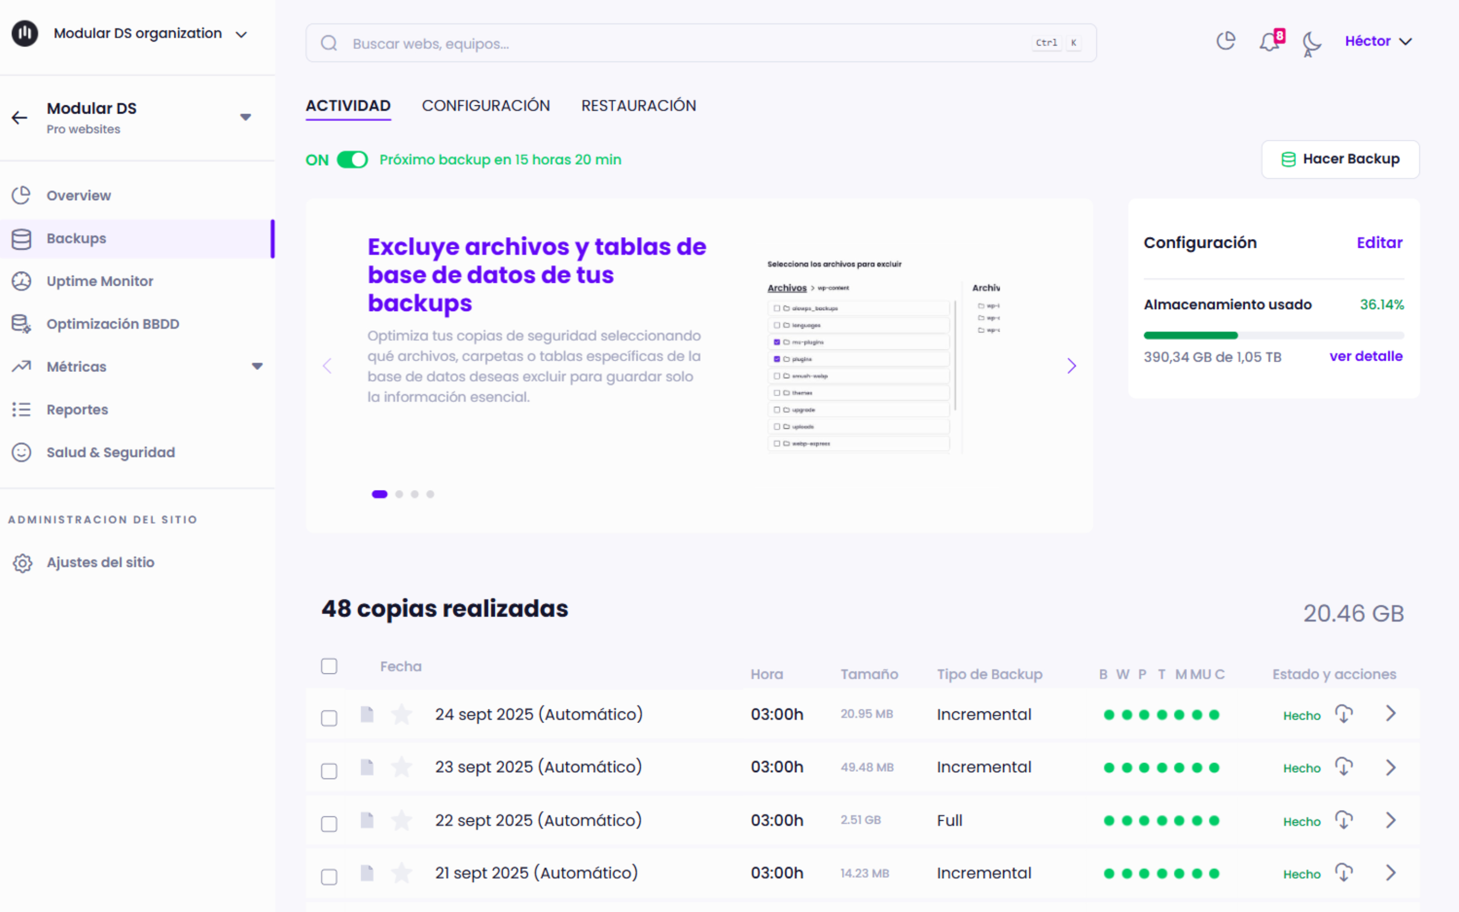The width and height of the screenshot is (1459, 912).
Task: Click the pie chart icon in header
Action: tap(1225, 41)
